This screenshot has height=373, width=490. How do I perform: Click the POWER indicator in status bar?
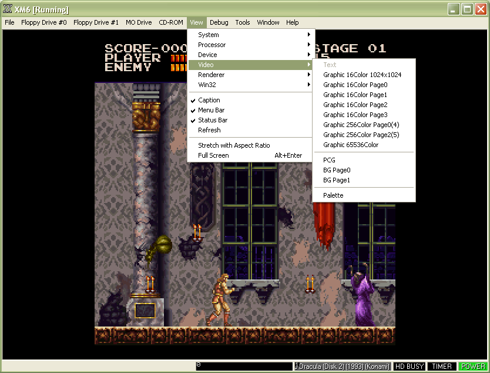click(x=473, y=367)
